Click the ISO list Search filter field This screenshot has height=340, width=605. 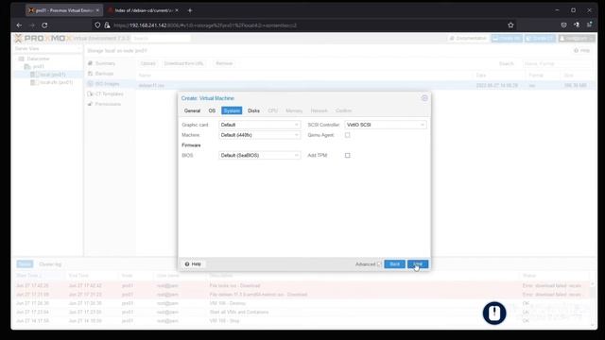click(x=557, y=63)
